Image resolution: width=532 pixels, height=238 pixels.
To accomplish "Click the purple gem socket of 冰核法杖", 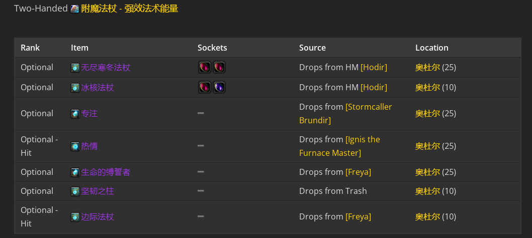I will (219, 87).
